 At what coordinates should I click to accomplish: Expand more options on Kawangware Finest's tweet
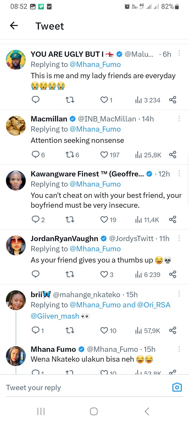[x=179, y=173]
